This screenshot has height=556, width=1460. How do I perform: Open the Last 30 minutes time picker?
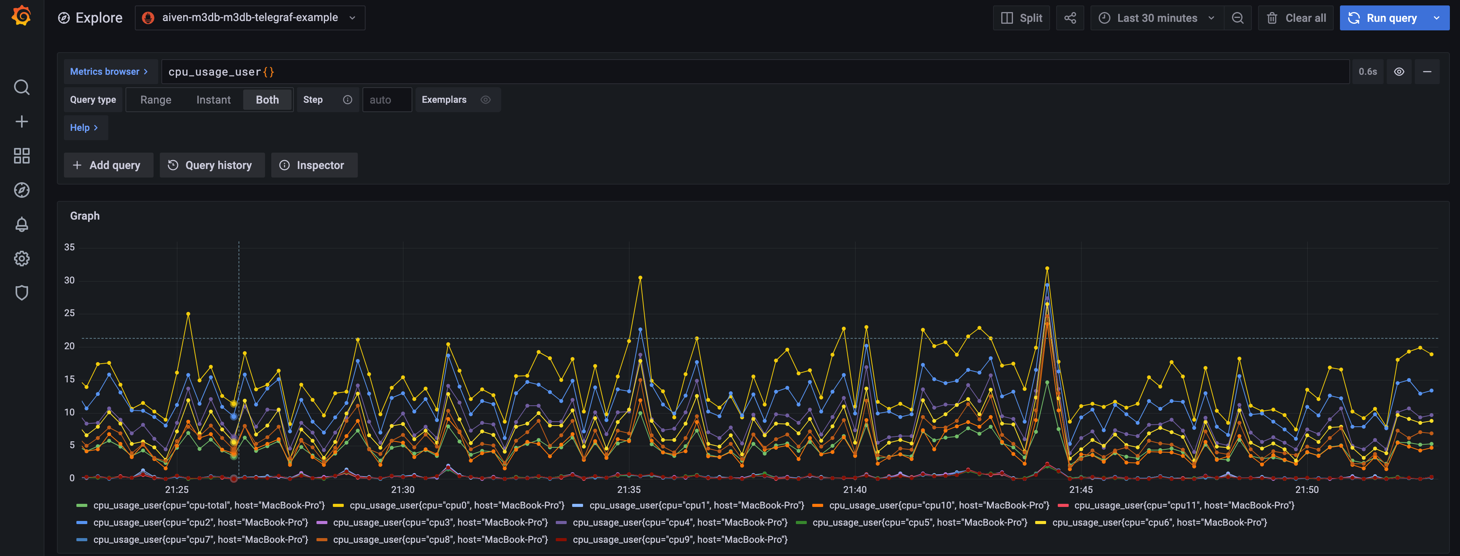1156,18
